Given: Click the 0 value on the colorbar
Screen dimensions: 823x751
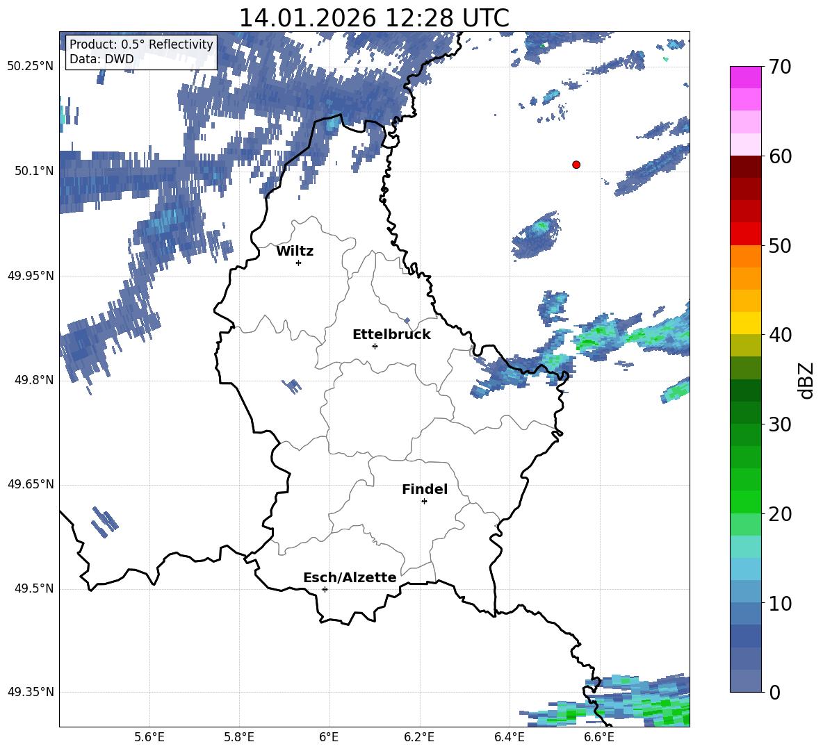Looking at the screenshot, I should coord(774,692).
